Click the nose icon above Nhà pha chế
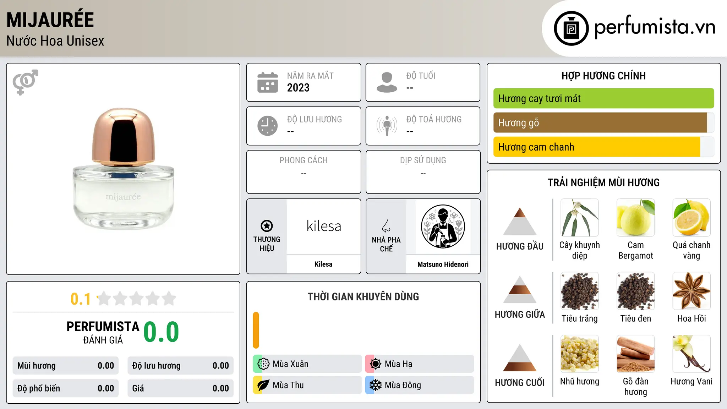Viewport: 727px width, 409px height. [386, 226]
